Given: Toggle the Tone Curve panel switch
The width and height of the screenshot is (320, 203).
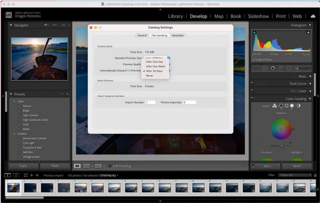Looking at the screenshot, I should 252,84.
